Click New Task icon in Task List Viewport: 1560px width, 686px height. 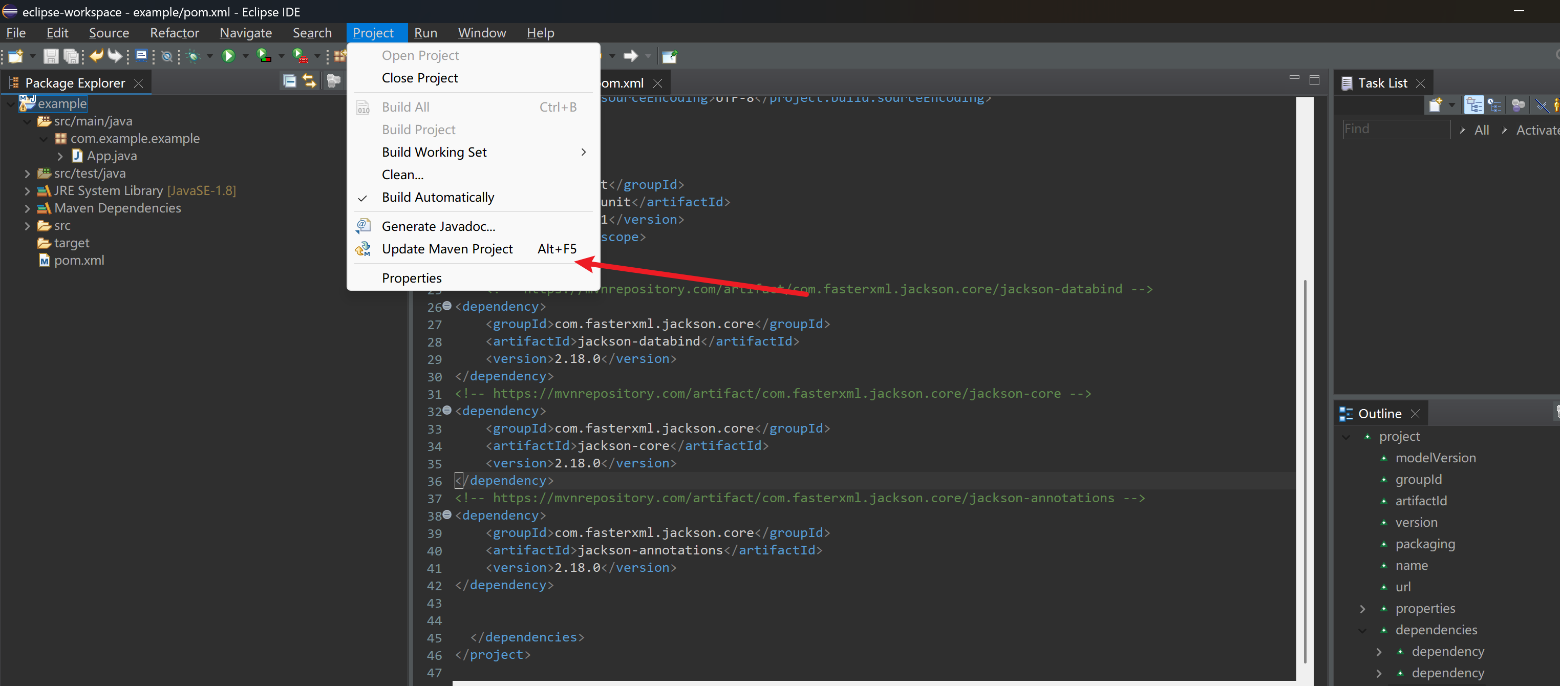(1435, 105)
